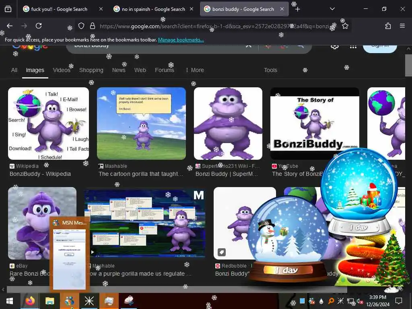412x309 pixels.
Task: Open the white snowflake taskbar app
Action: point(89,301)
